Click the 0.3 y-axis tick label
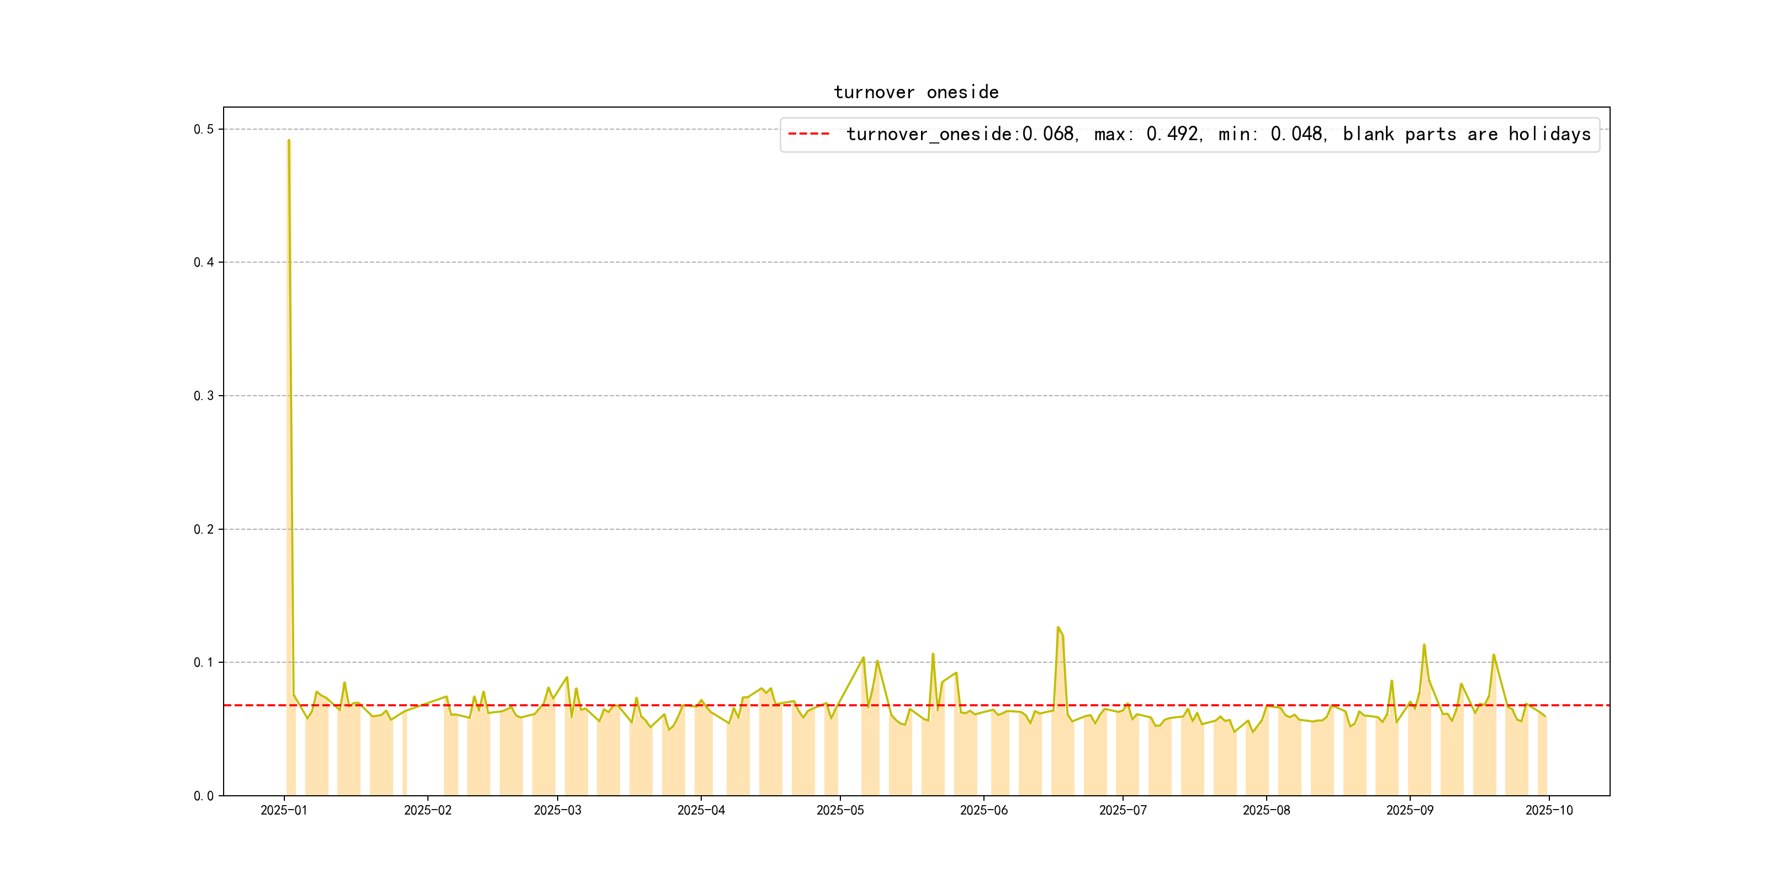 (x=204, y=396)
